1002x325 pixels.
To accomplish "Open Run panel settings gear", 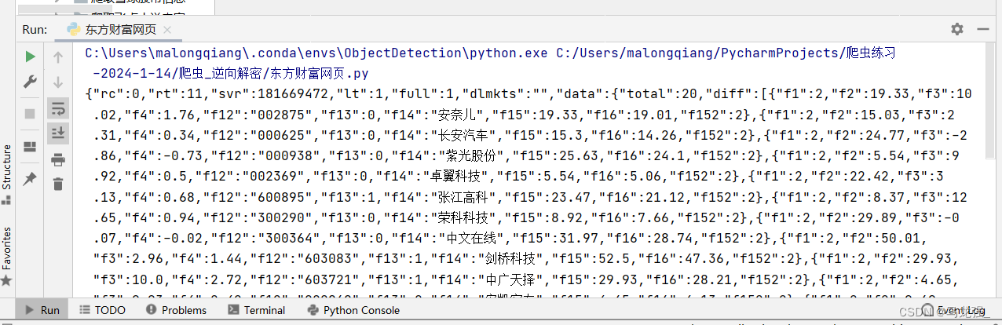I will pyautogui.click(x=956, y=29).
